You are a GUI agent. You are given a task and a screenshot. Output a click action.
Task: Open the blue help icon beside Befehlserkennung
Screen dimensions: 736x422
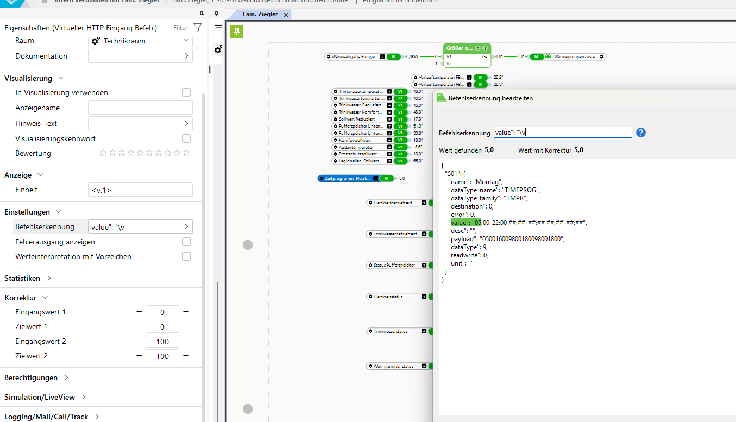[x=641, y=133]
